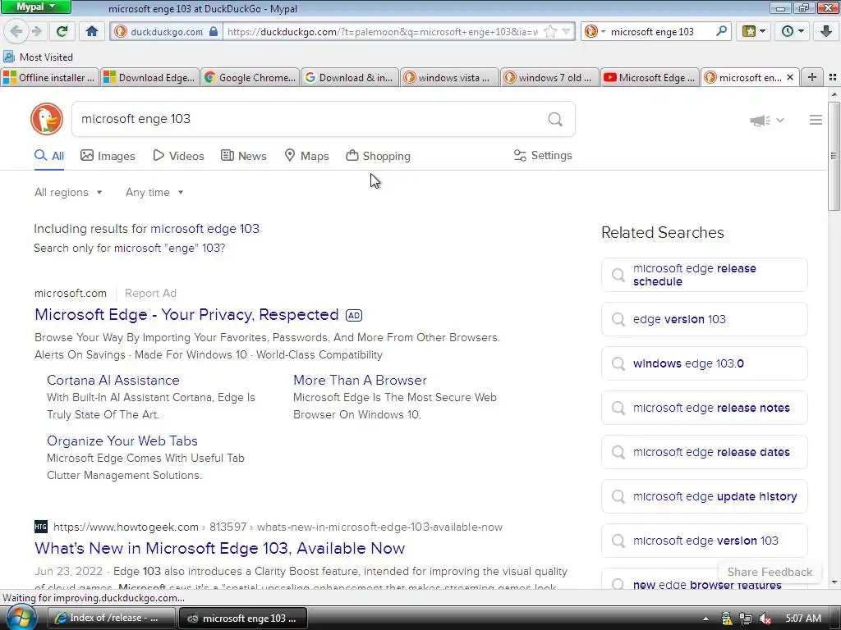Switch to the 'Offline installer' tab
Image resolution: width=841 pixels, height=630 pixels.
coord(50,77)
